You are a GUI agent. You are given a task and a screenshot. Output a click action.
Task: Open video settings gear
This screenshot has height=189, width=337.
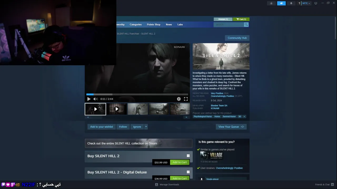point(179,99)
